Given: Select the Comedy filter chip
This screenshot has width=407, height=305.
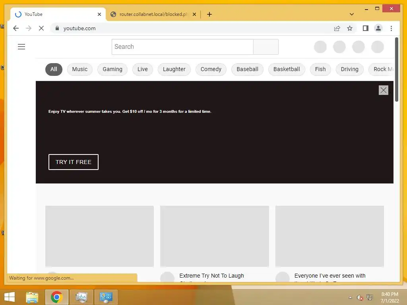Looking at the screenshot, I should click(x=211, y=69).
